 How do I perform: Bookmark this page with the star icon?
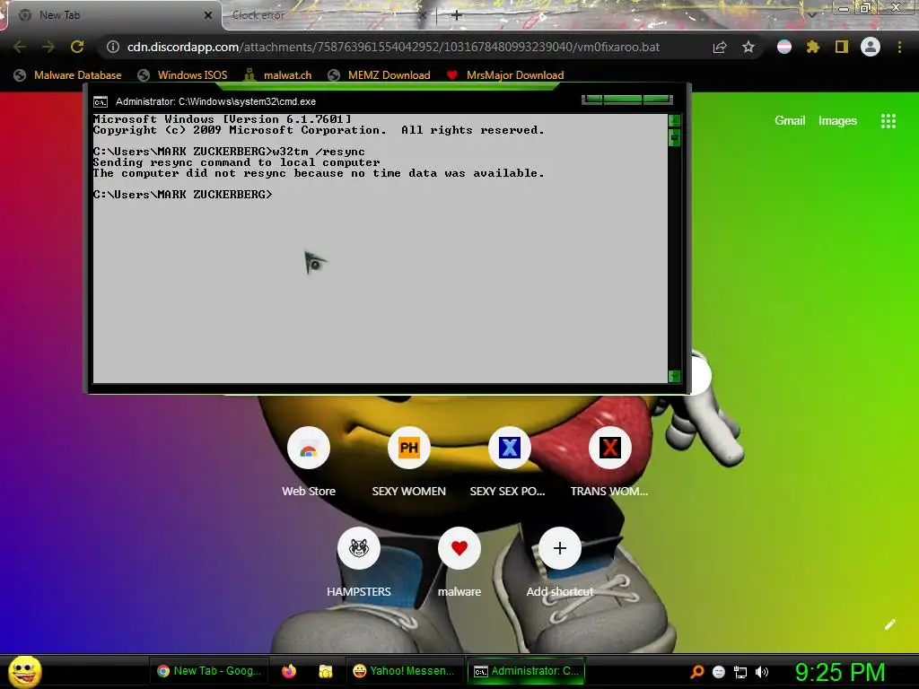tap(748, 47)
